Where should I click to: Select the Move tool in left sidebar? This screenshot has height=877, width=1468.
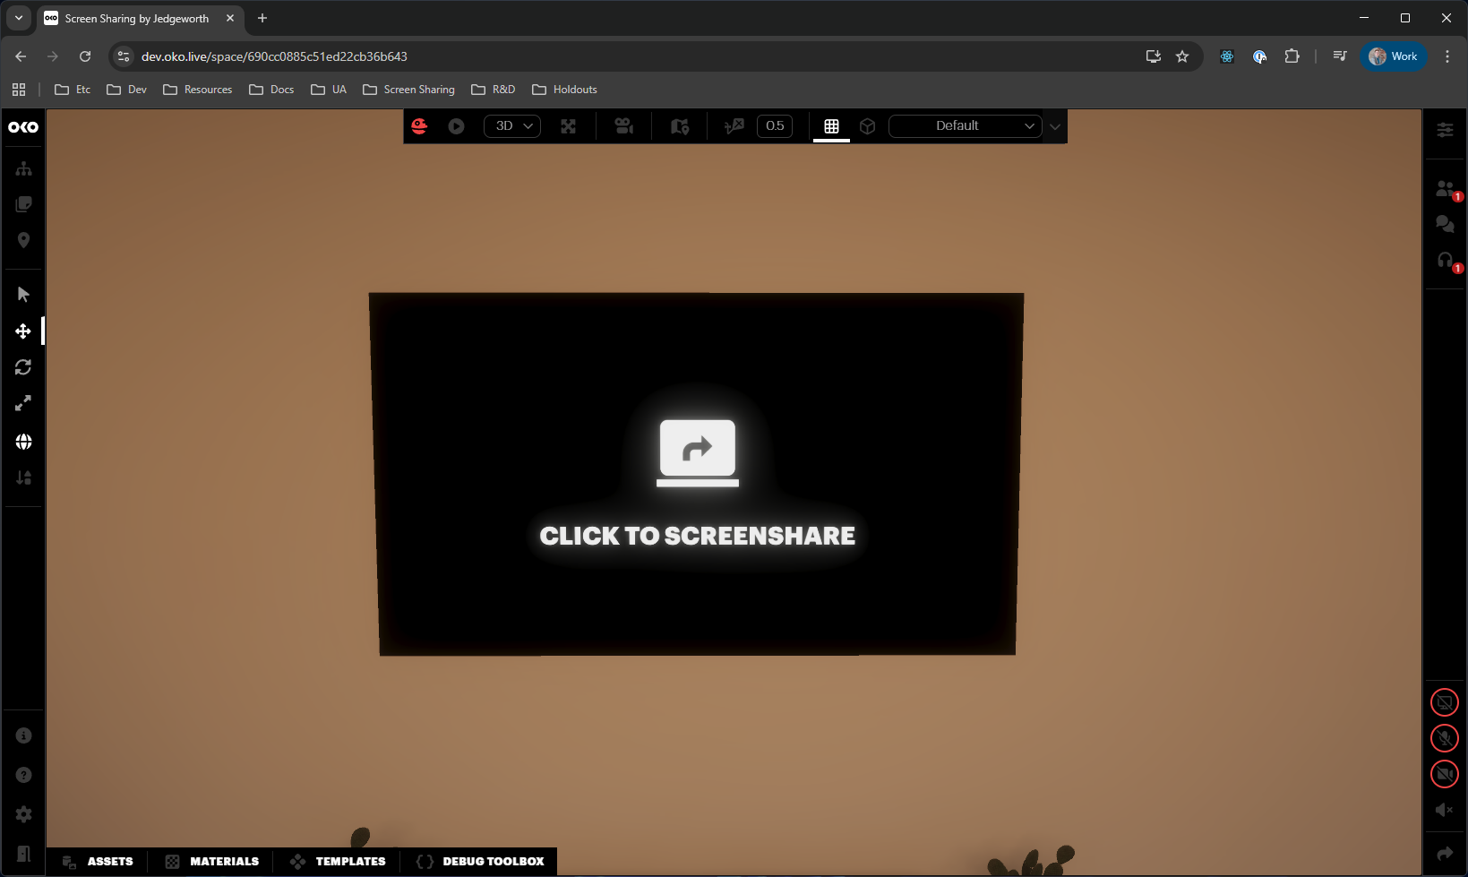[23, 331]
